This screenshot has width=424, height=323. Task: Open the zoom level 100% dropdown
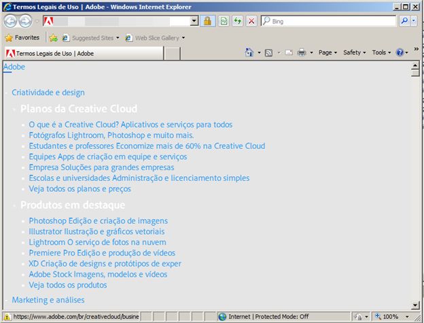pos(415,317)
